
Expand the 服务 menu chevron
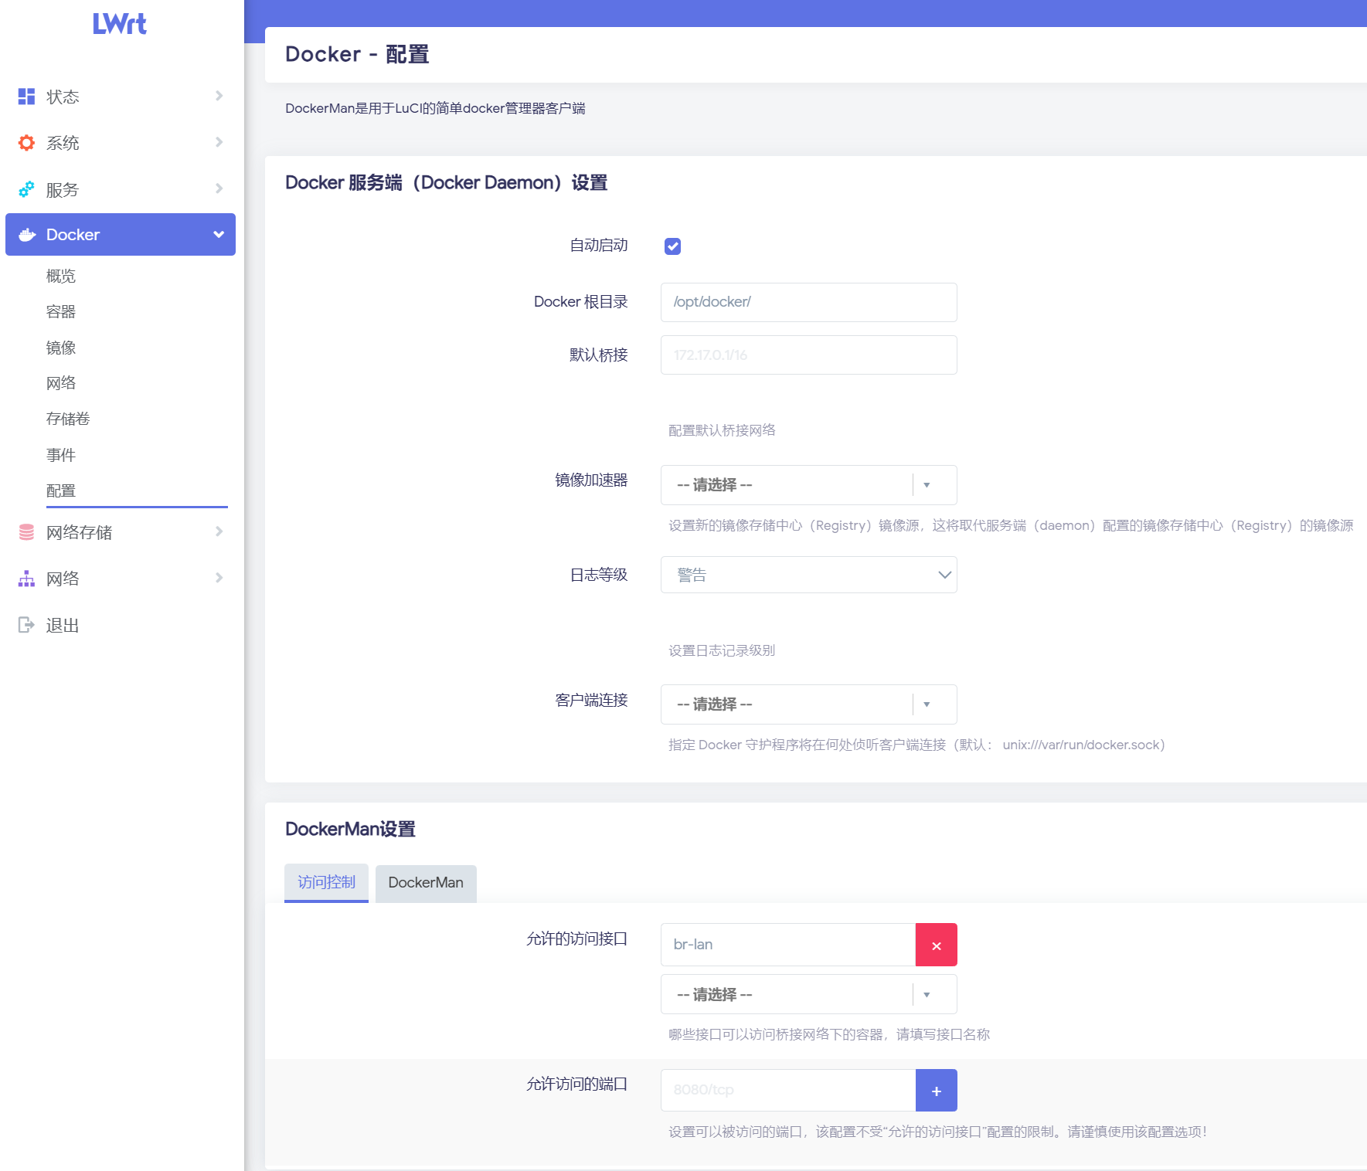(x=219, y=188)
